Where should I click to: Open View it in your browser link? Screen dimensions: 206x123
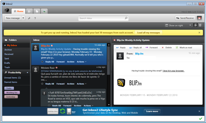(x=173, y=71)
